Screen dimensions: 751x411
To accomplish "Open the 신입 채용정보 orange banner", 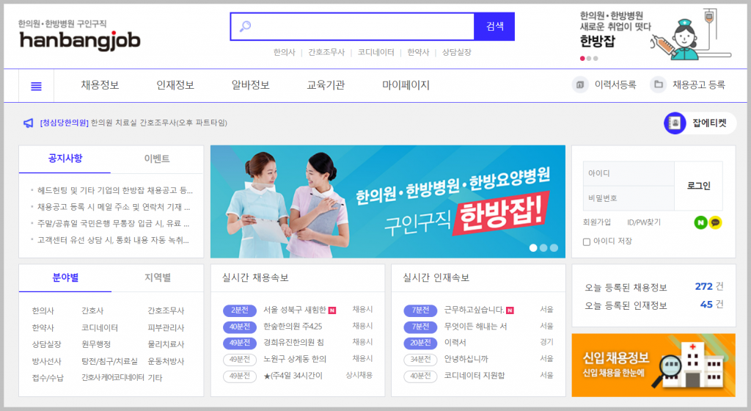I will 653,365.
